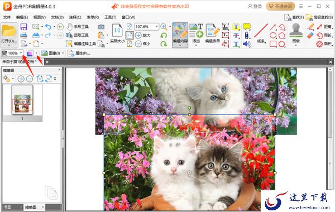Rotate page counterclockwise with green arrow
The height and width of the screenshot is (212, 335).
point(164,35)
